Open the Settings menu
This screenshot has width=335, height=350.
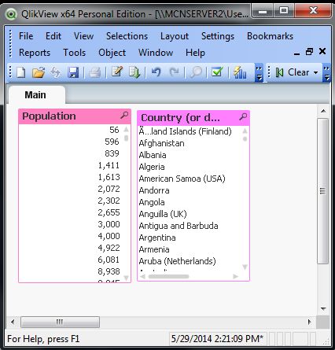218,36
